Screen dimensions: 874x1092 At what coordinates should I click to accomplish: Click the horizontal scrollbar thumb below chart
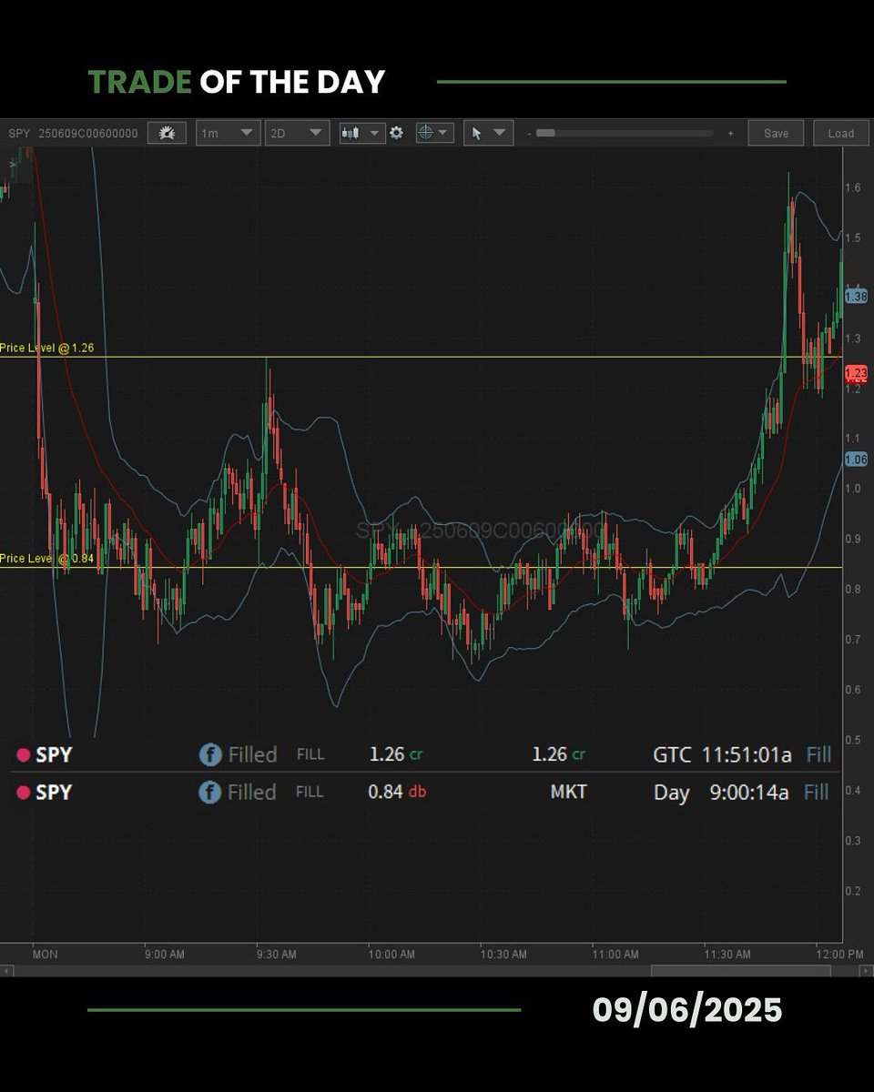(x=740, y=971)
